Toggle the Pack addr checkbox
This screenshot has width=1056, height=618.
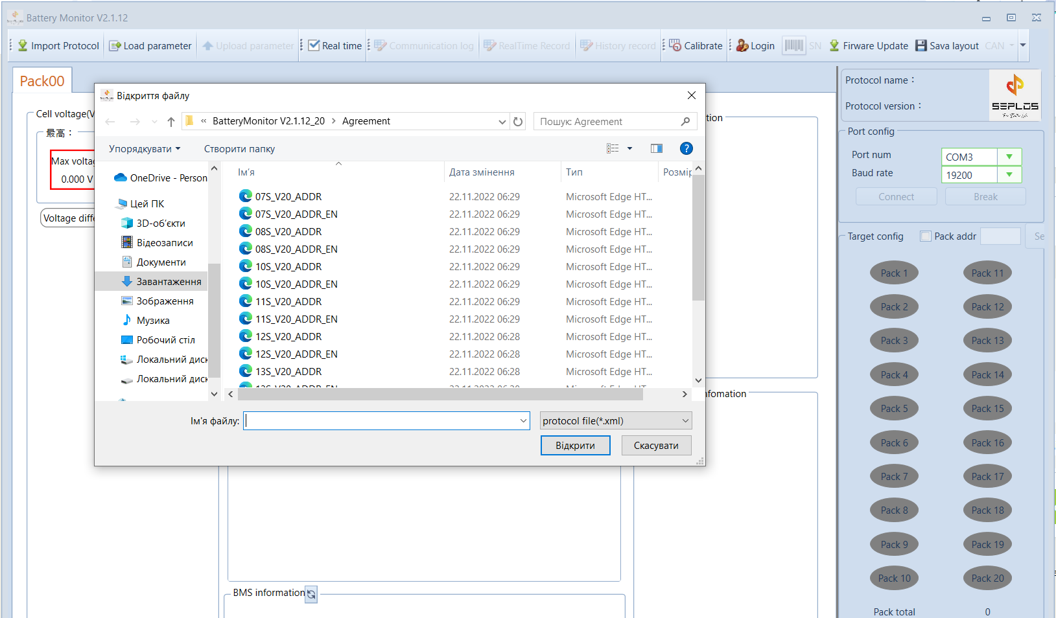(x=926, y=236)
